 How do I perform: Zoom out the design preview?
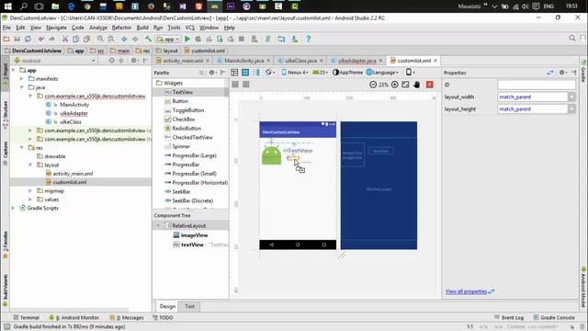pyautogui.click(x=373, y=85)
